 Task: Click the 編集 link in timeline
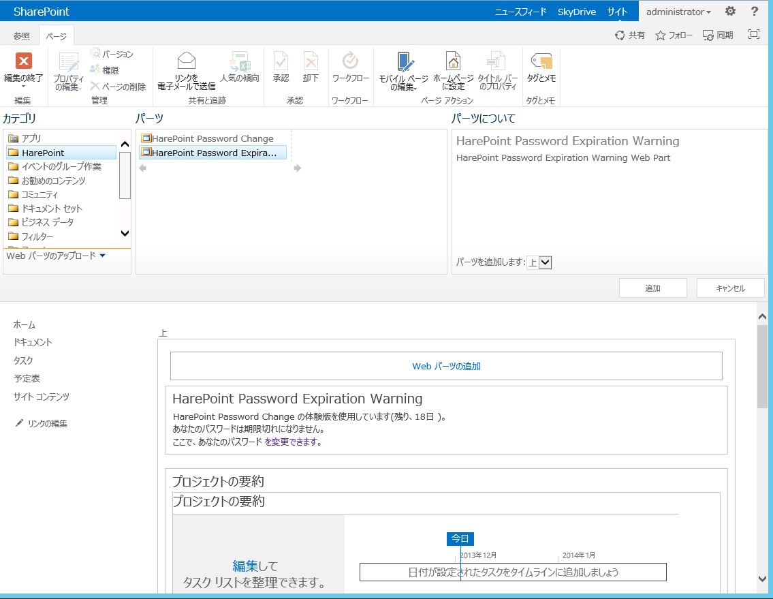pos(245,566)
